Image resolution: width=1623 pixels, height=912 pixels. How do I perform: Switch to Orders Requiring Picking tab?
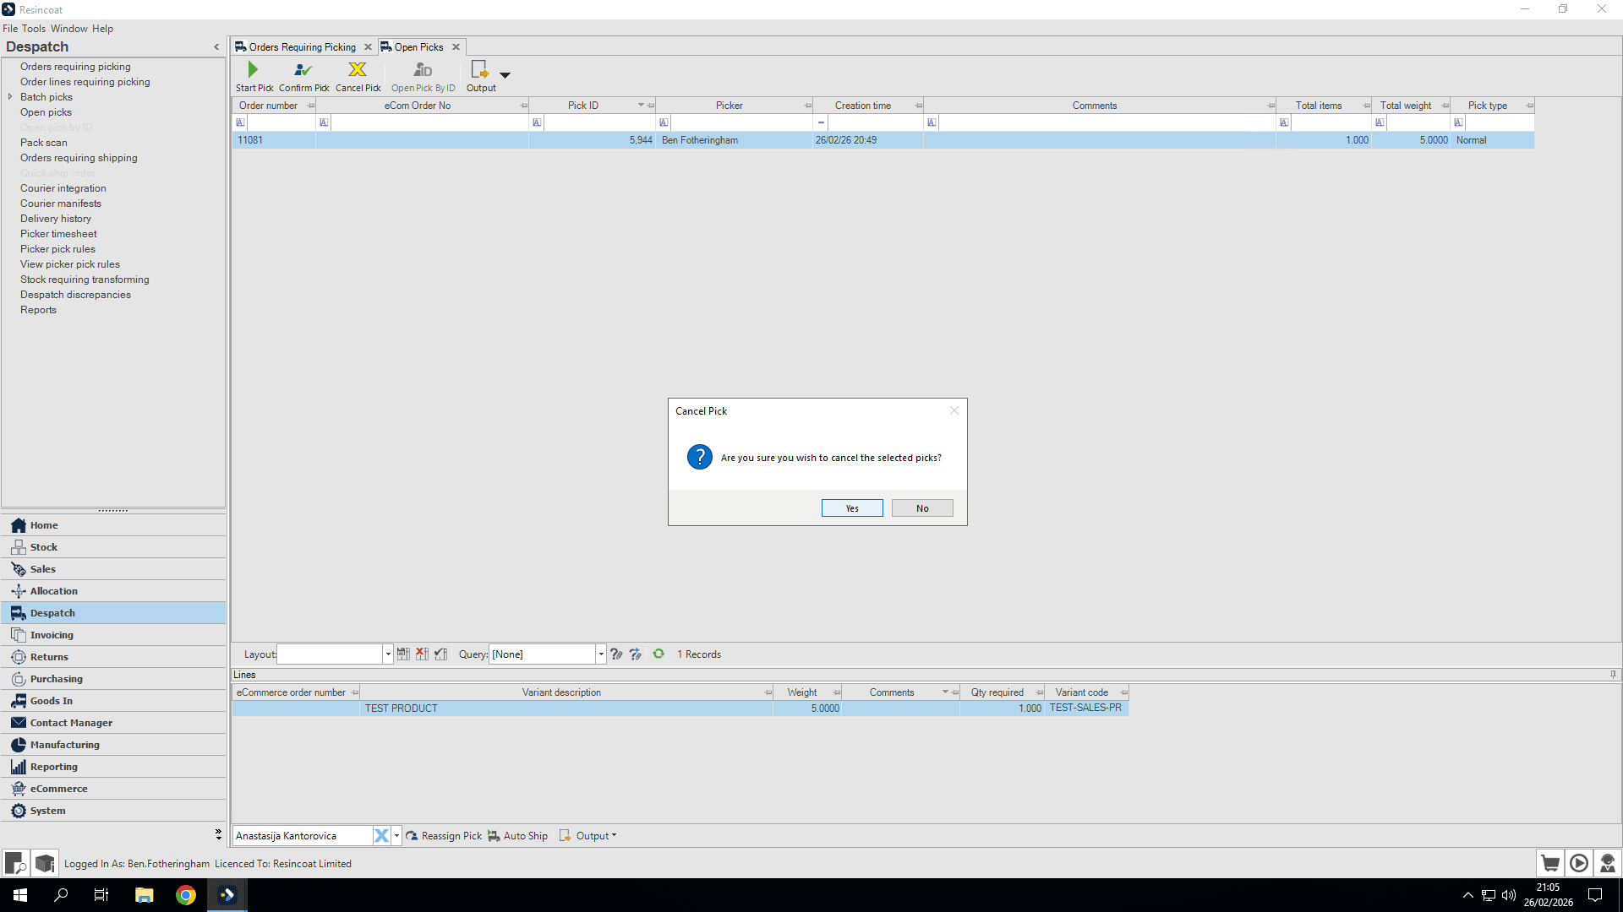(x=302, y=47)
